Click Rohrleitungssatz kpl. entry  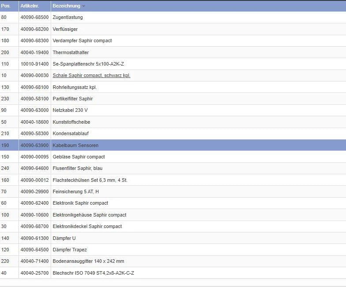74,87
